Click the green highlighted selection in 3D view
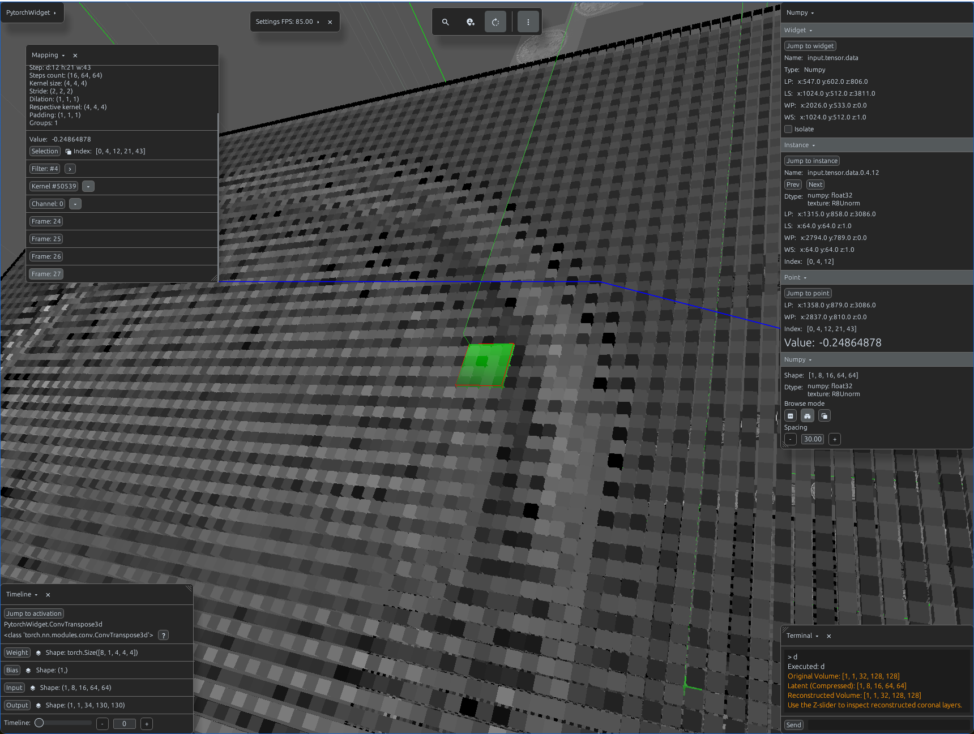 pos(484,366)
